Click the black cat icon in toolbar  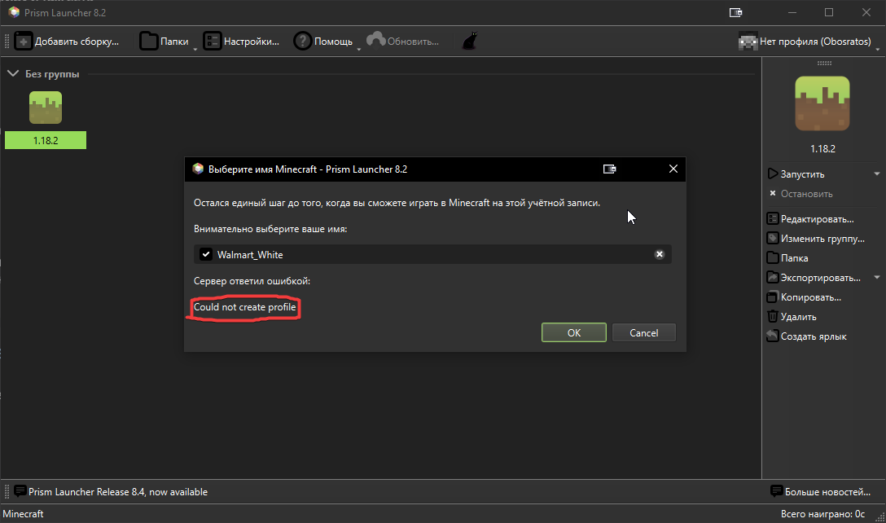[x=470, y=42]
